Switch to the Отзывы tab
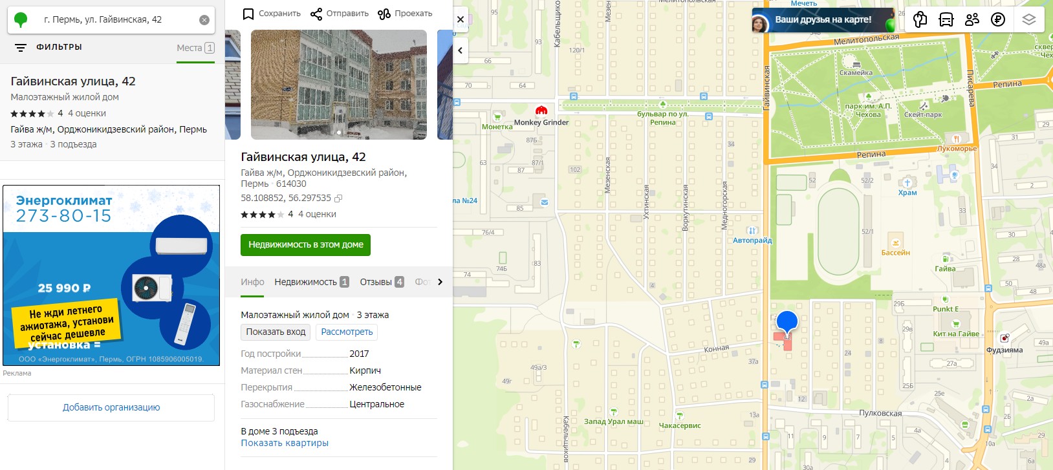 tap(382, 282)
